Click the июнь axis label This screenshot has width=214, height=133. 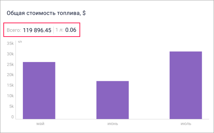(113, 124)
